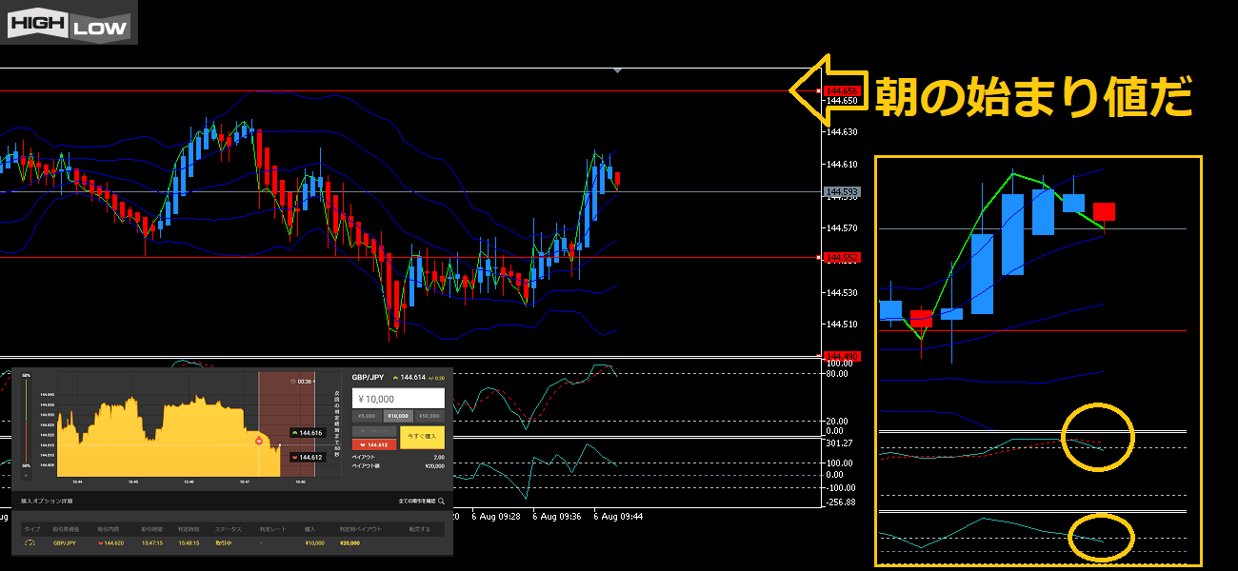
Task: Click the red entry marker on the price chart
Action: (258, 441)
